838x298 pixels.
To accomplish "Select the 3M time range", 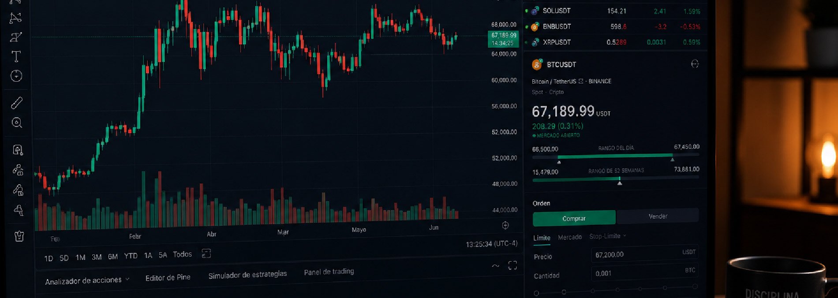I will tap(97, 257).
